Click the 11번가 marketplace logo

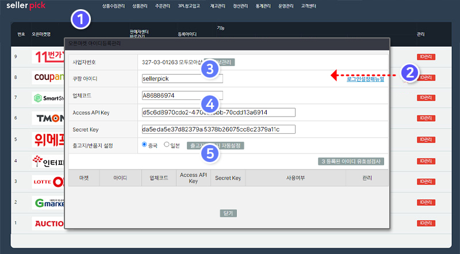pos(48,57)
